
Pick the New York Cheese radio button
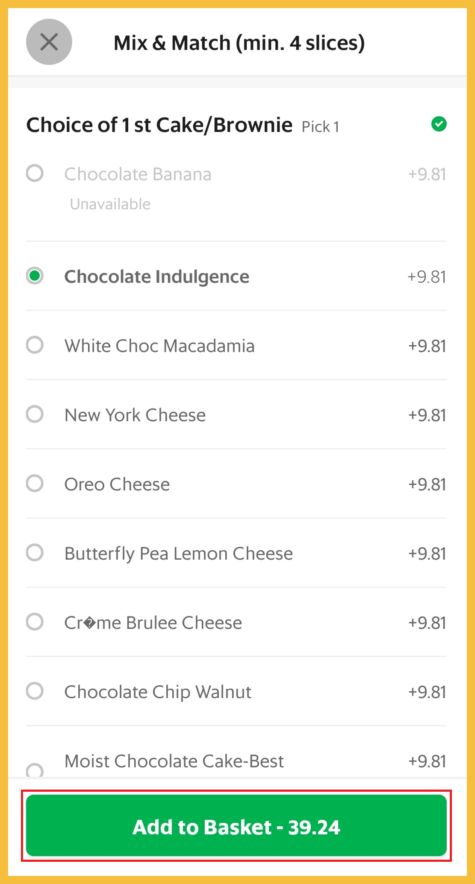point(35,414)
